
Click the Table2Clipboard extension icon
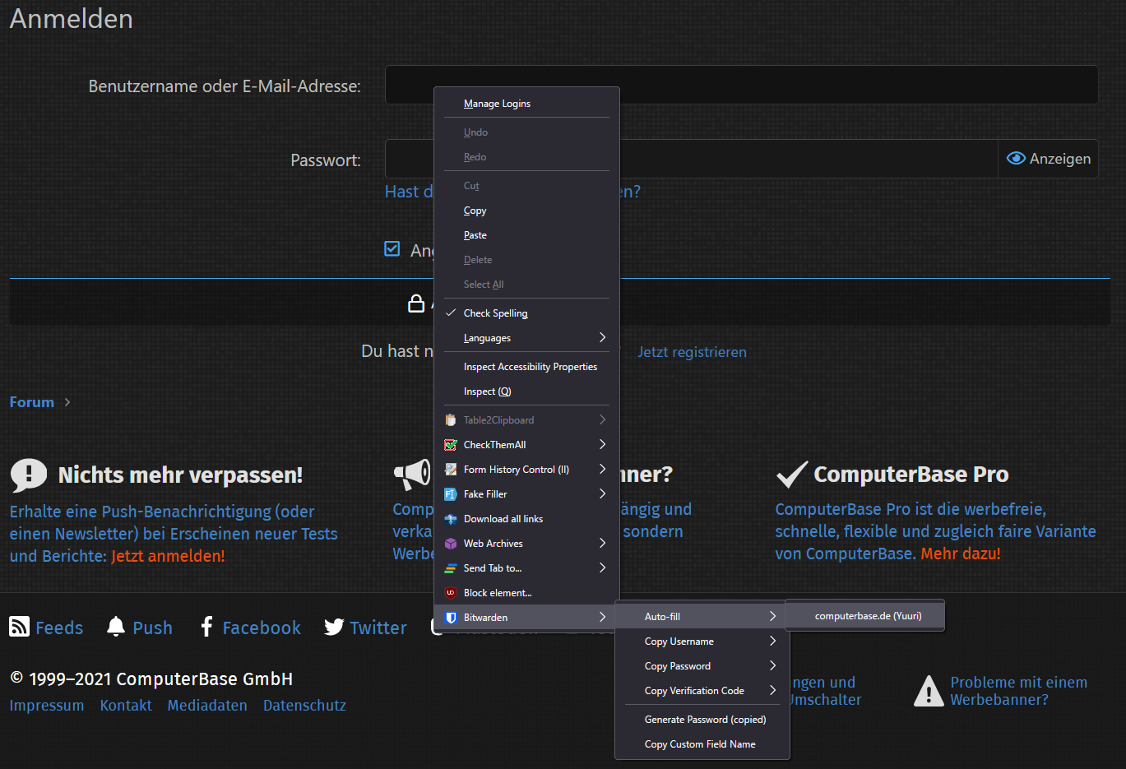(x=451, y=420)
